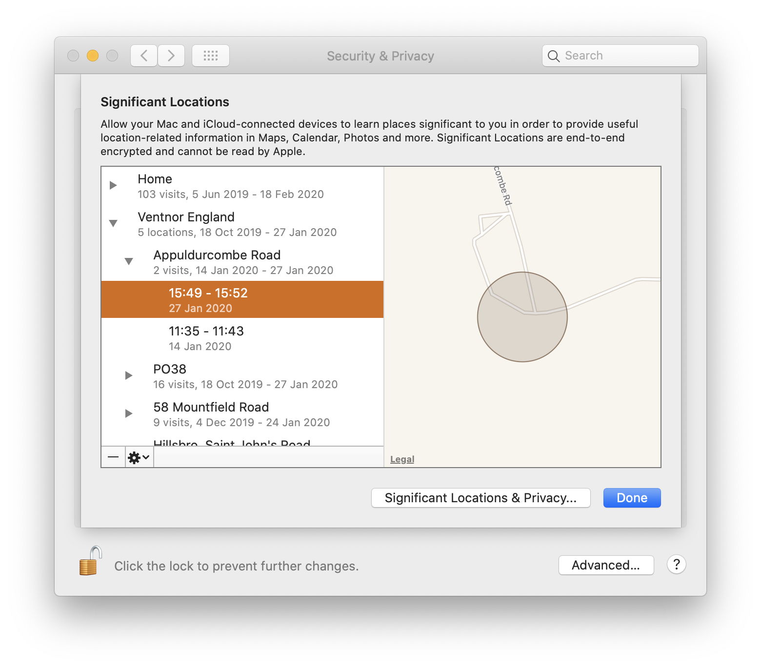Collapse the Ventnor England group
The height and width of the screenshot is (668, 761).
coord(113,223)
